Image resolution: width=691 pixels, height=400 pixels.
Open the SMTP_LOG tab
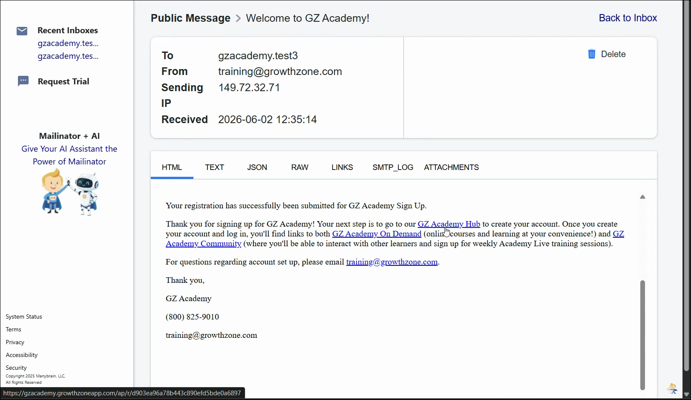tap(393, 167)
